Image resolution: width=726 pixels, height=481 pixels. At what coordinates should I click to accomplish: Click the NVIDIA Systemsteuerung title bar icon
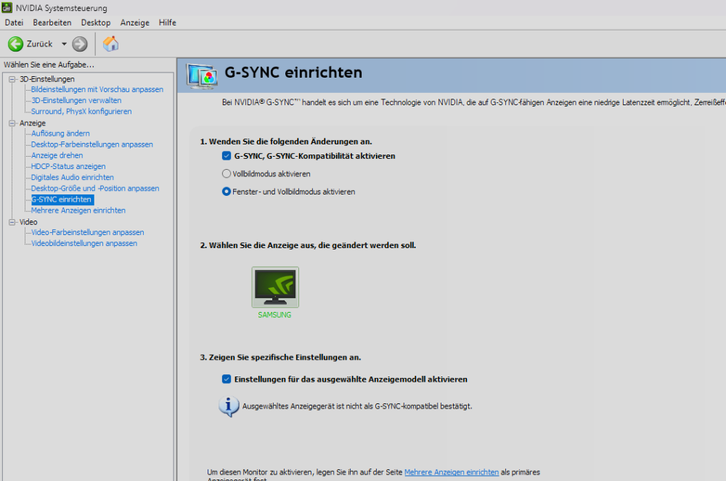pyautogui.click(x=7, y=7)
